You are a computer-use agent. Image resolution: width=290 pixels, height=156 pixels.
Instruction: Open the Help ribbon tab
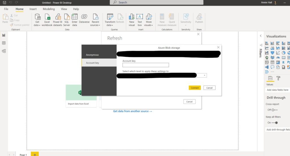[x=76, y=9]
